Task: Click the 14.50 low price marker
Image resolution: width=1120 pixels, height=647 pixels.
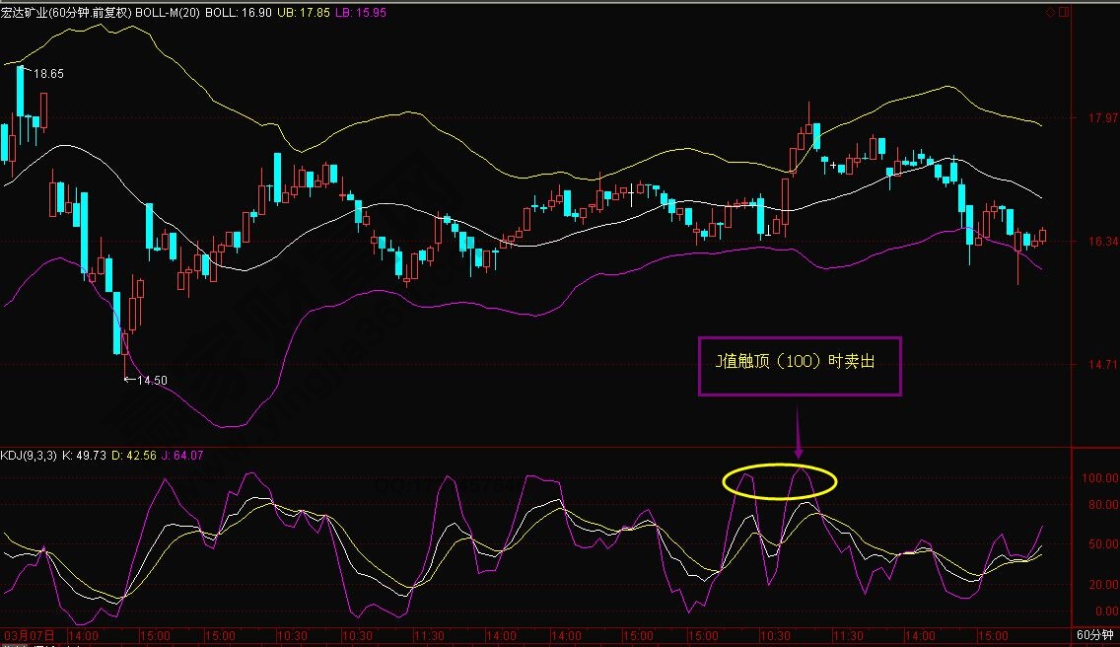Action: coord(150,380)
